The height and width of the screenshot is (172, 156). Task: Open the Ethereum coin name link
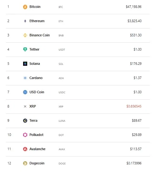(37, 21)
